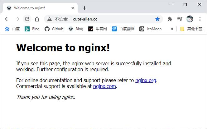Screen dimensions: 207x129
Task: Open a new tab with plus button
Action: (x=84, y=8)
